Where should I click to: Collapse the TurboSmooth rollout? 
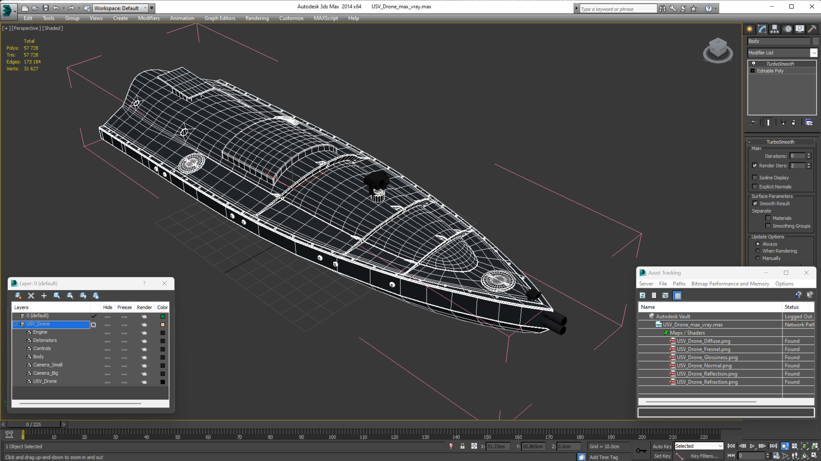[749, 142]
